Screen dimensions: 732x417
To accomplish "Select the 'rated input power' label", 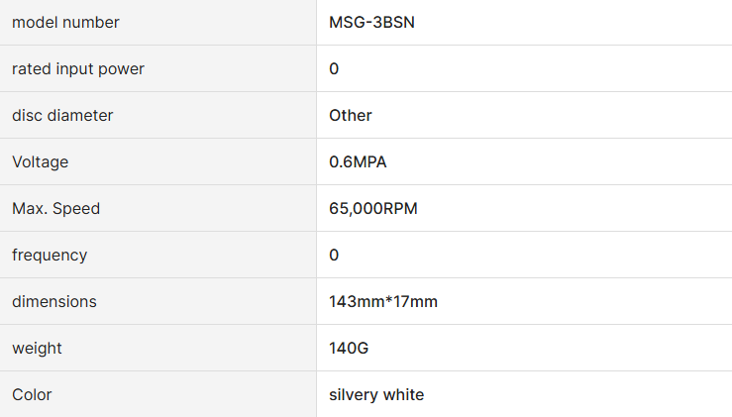I will [78, 68].
